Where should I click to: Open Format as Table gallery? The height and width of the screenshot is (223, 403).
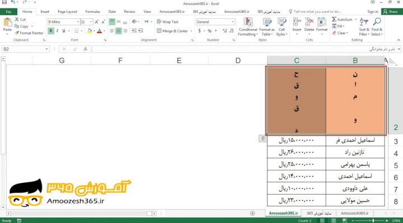[267, 27]
